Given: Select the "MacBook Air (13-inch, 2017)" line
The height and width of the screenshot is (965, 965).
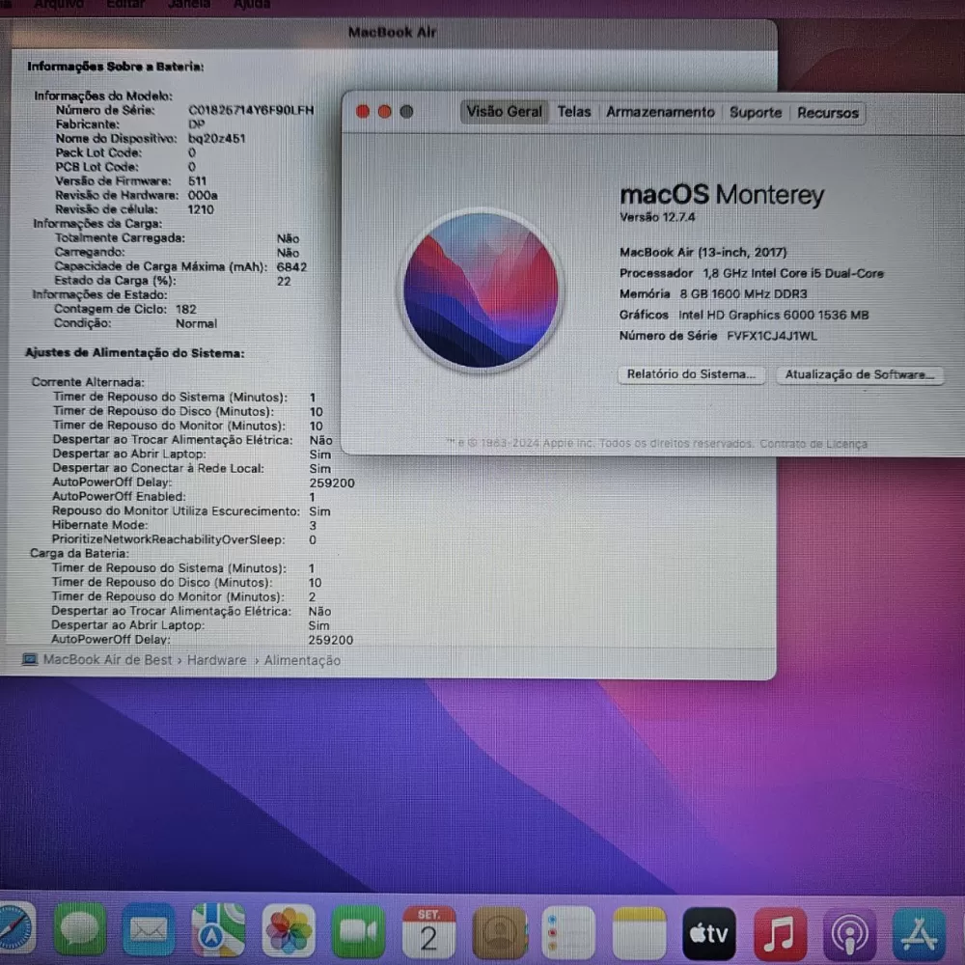Looking at the screenshot, I should 703,252.
